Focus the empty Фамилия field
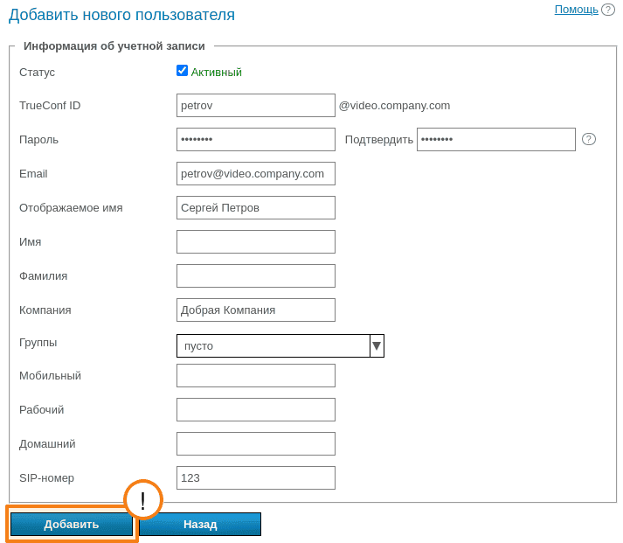Viewport: 623px width, 543px height. 256,276
